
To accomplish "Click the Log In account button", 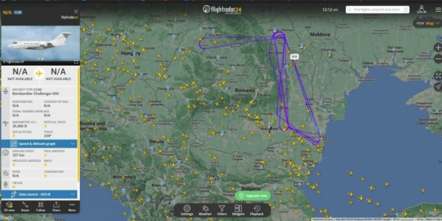I will tap(421, 9).
